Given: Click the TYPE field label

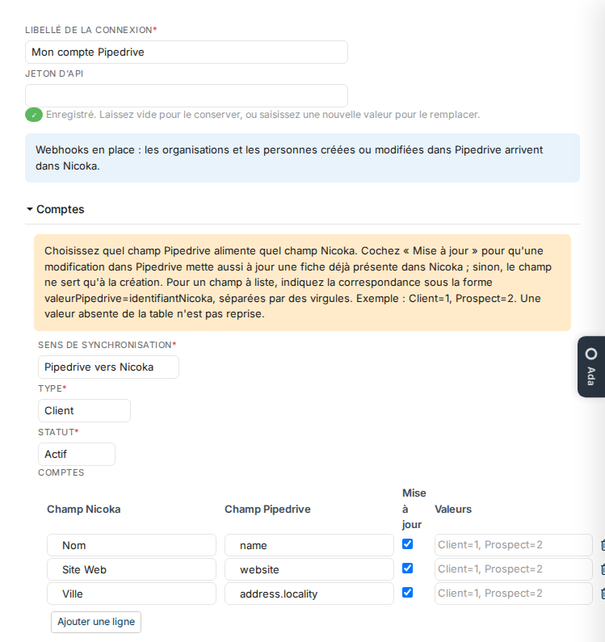Looking at the screenshot, I should pos(52,388).
